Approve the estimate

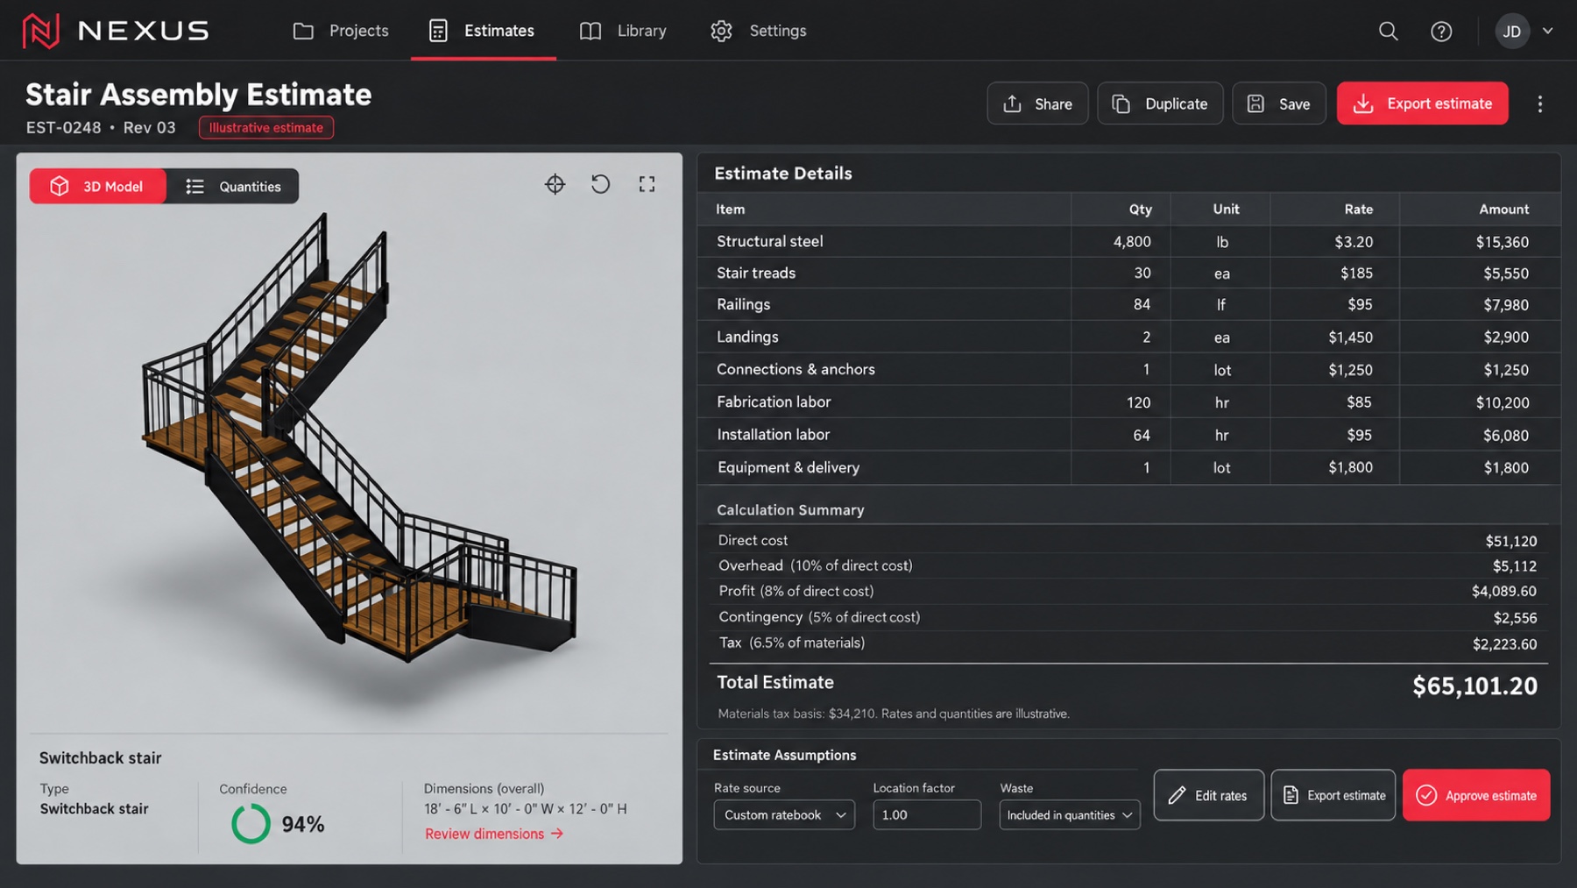click(x=1476, y=795)
